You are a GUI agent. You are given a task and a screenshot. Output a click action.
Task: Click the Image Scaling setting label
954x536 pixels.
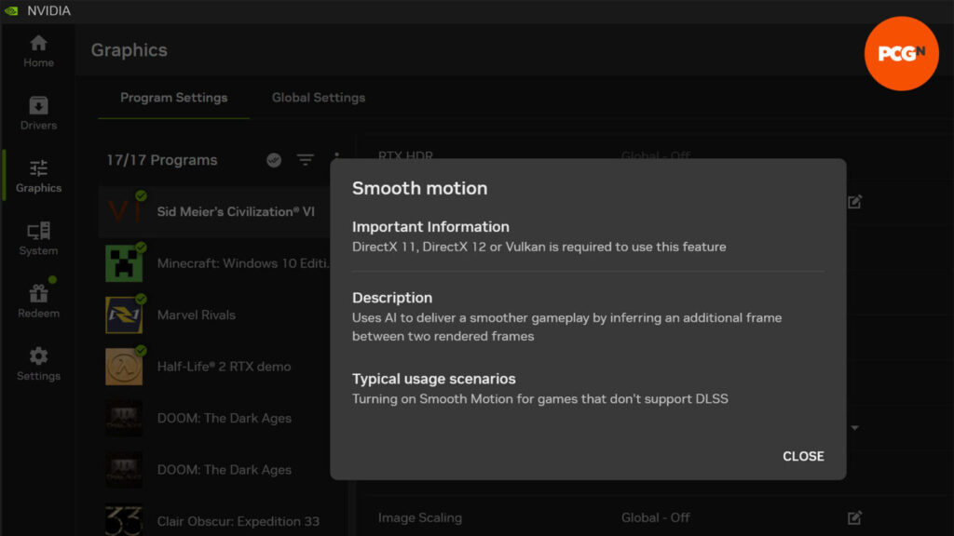click(x=420, y=517)
